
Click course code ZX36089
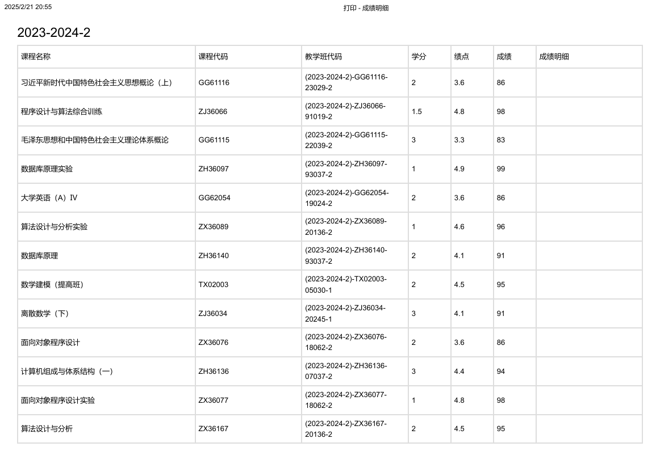tap(214, 226)
